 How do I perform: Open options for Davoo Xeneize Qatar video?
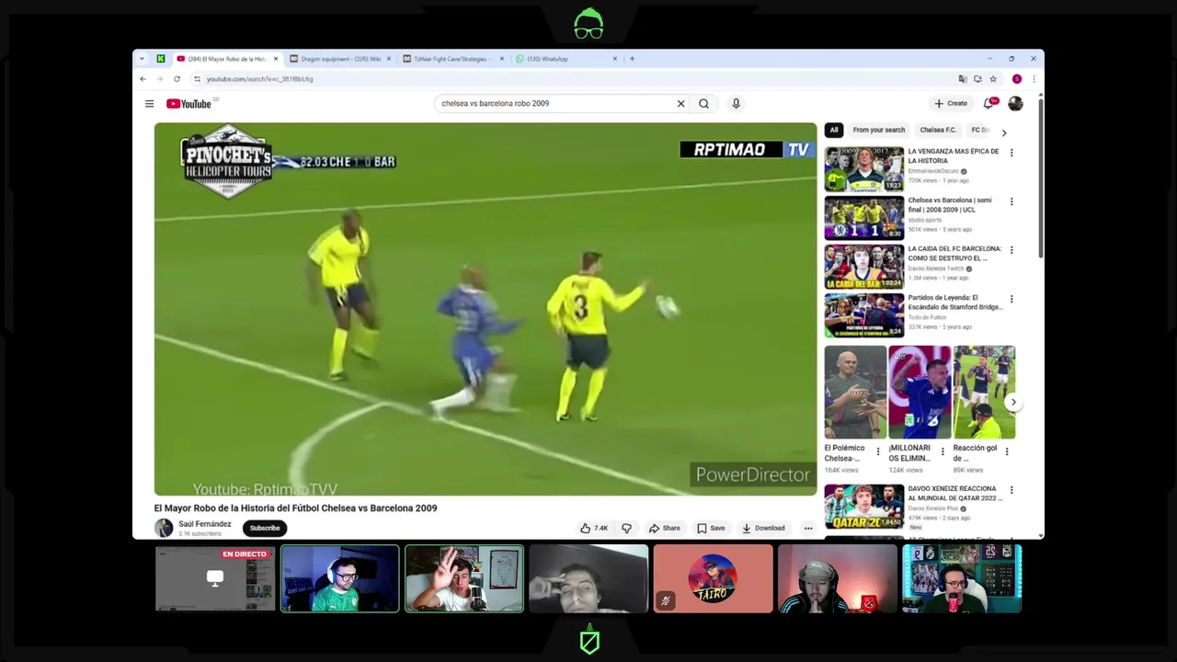(1011, 490)
